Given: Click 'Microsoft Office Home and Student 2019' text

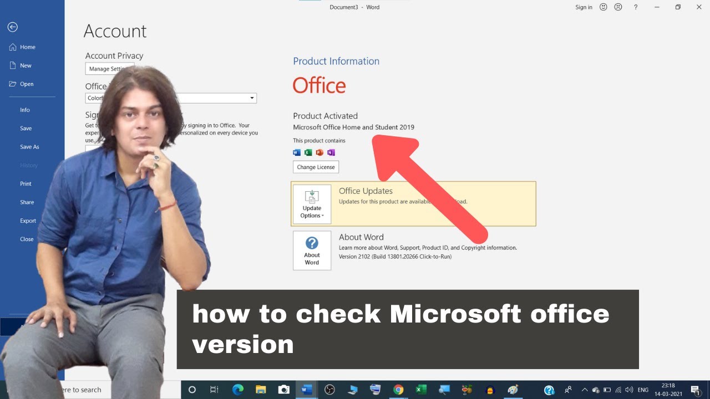Looking at the screenshot, I should [x=353, y=127].
